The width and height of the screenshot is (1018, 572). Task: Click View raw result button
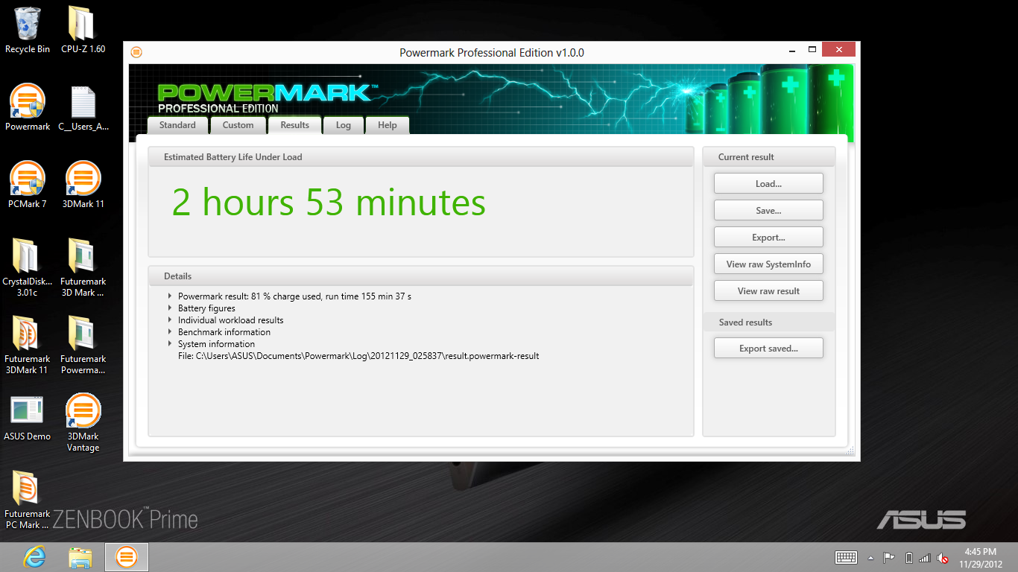point(768,290)
